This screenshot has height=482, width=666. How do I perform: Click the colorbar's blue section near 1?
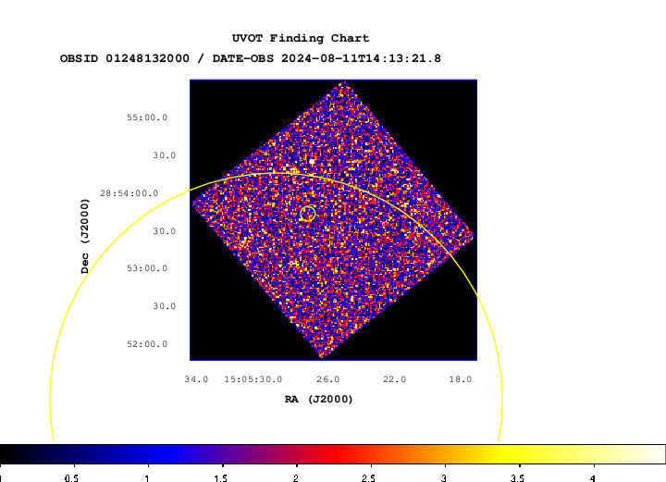(148, 454)
